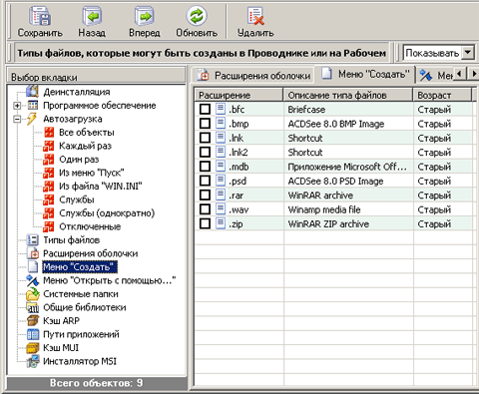Screen dimensions: 479x394
Task: Refresh the list with the Обновить icon
Action: point(197,16)
